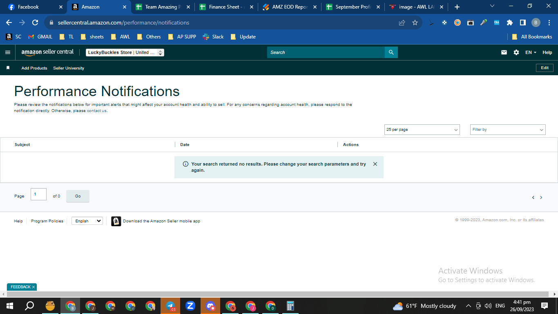558x314 pixels.
Task: Open the Chrome tab search dropdown
Action: click(x=492, y=6)
